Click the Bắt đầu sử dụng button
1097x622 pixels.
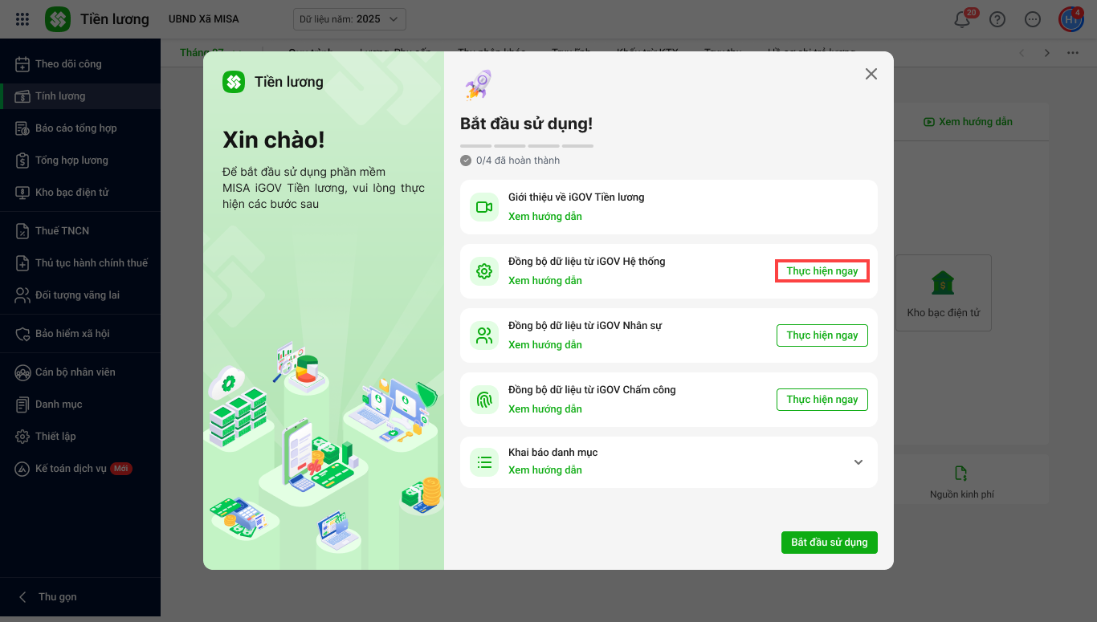[x=829, y=543]
